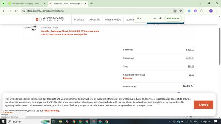Screen dimensions: 221x124
Task: Open the clock showing 6:59 p. m.
Action: [205, 121]
